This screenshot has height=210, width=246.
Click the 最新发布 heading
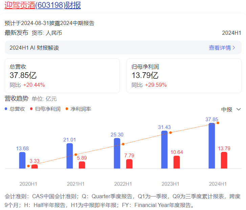(x=16, y=33)
